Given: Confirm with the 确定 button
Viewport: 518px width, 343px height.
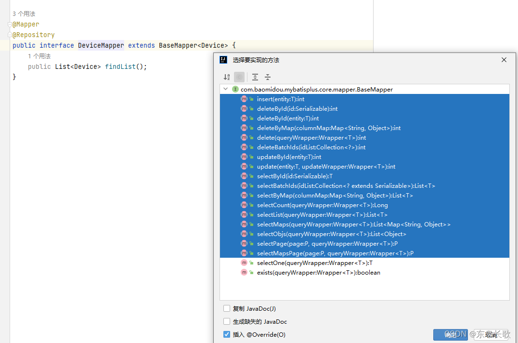Looking at the screenshot, I should (450, 335).
